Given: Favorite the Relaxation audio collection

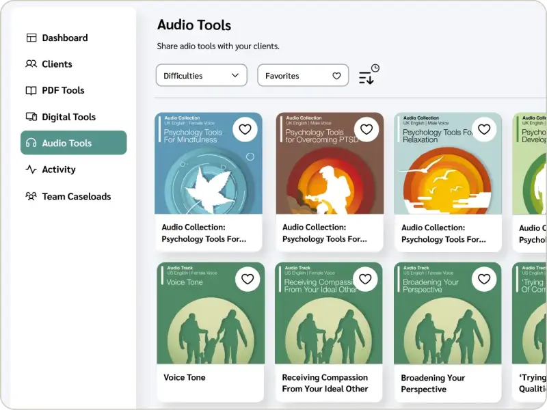Looking at the screenshot, I should [484, 129].
